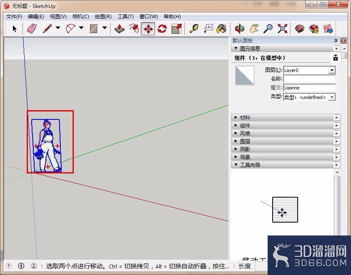
Task: Open the 编辑(E) menu
Action: (36, 17)
